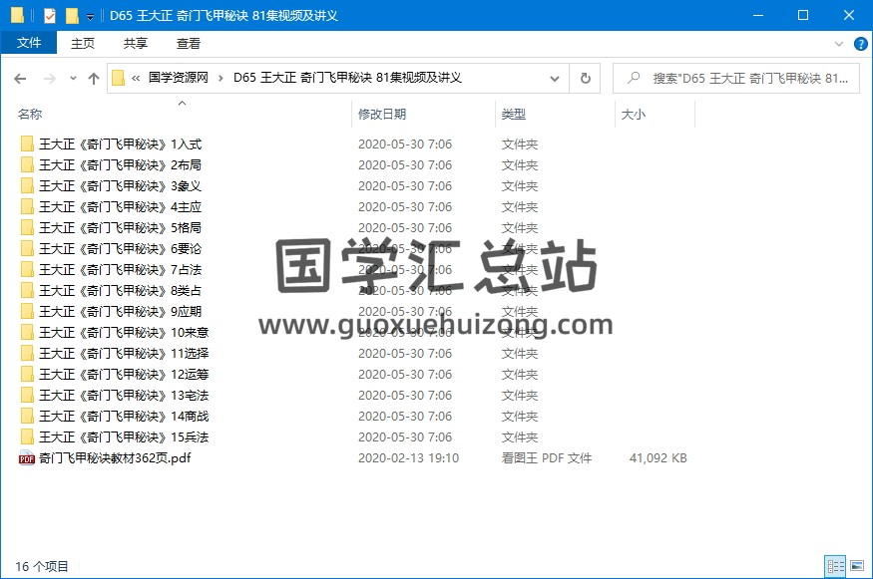Click the 文件夹 type cell for 3象义
This screenshot has width=873, height=579.
(520, 185)
